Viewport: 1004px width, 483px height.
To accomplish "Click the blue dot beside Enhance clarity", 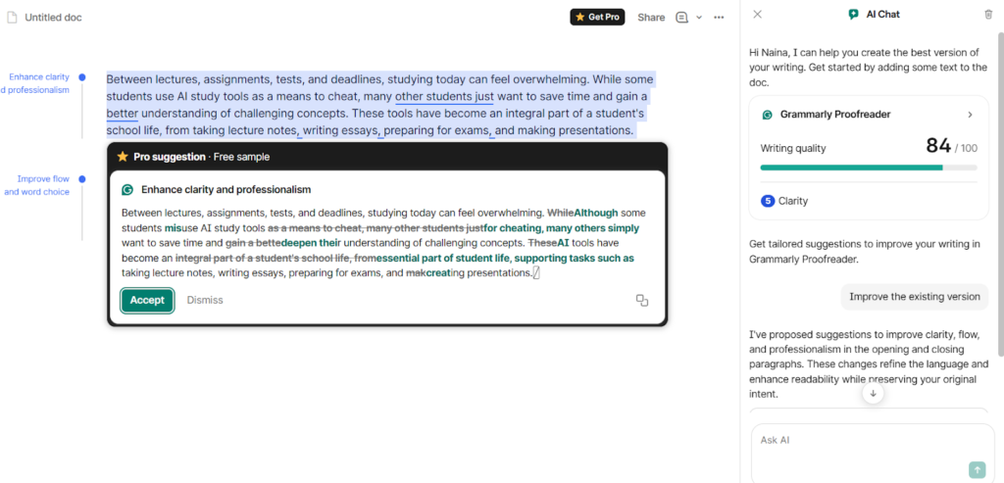I will tap(82, 77).
